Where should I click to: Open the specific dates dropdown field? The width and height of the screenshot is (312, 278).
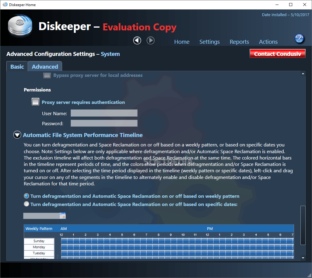point(42,216)
